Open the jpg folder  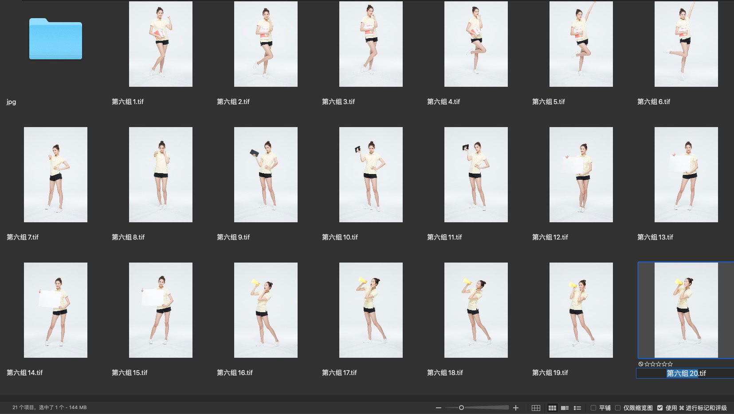pyautogui.click(x=55, y=39)
